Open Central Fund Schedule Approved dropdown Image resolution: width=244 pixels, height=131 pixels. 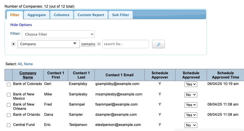[x=191, y=125]
